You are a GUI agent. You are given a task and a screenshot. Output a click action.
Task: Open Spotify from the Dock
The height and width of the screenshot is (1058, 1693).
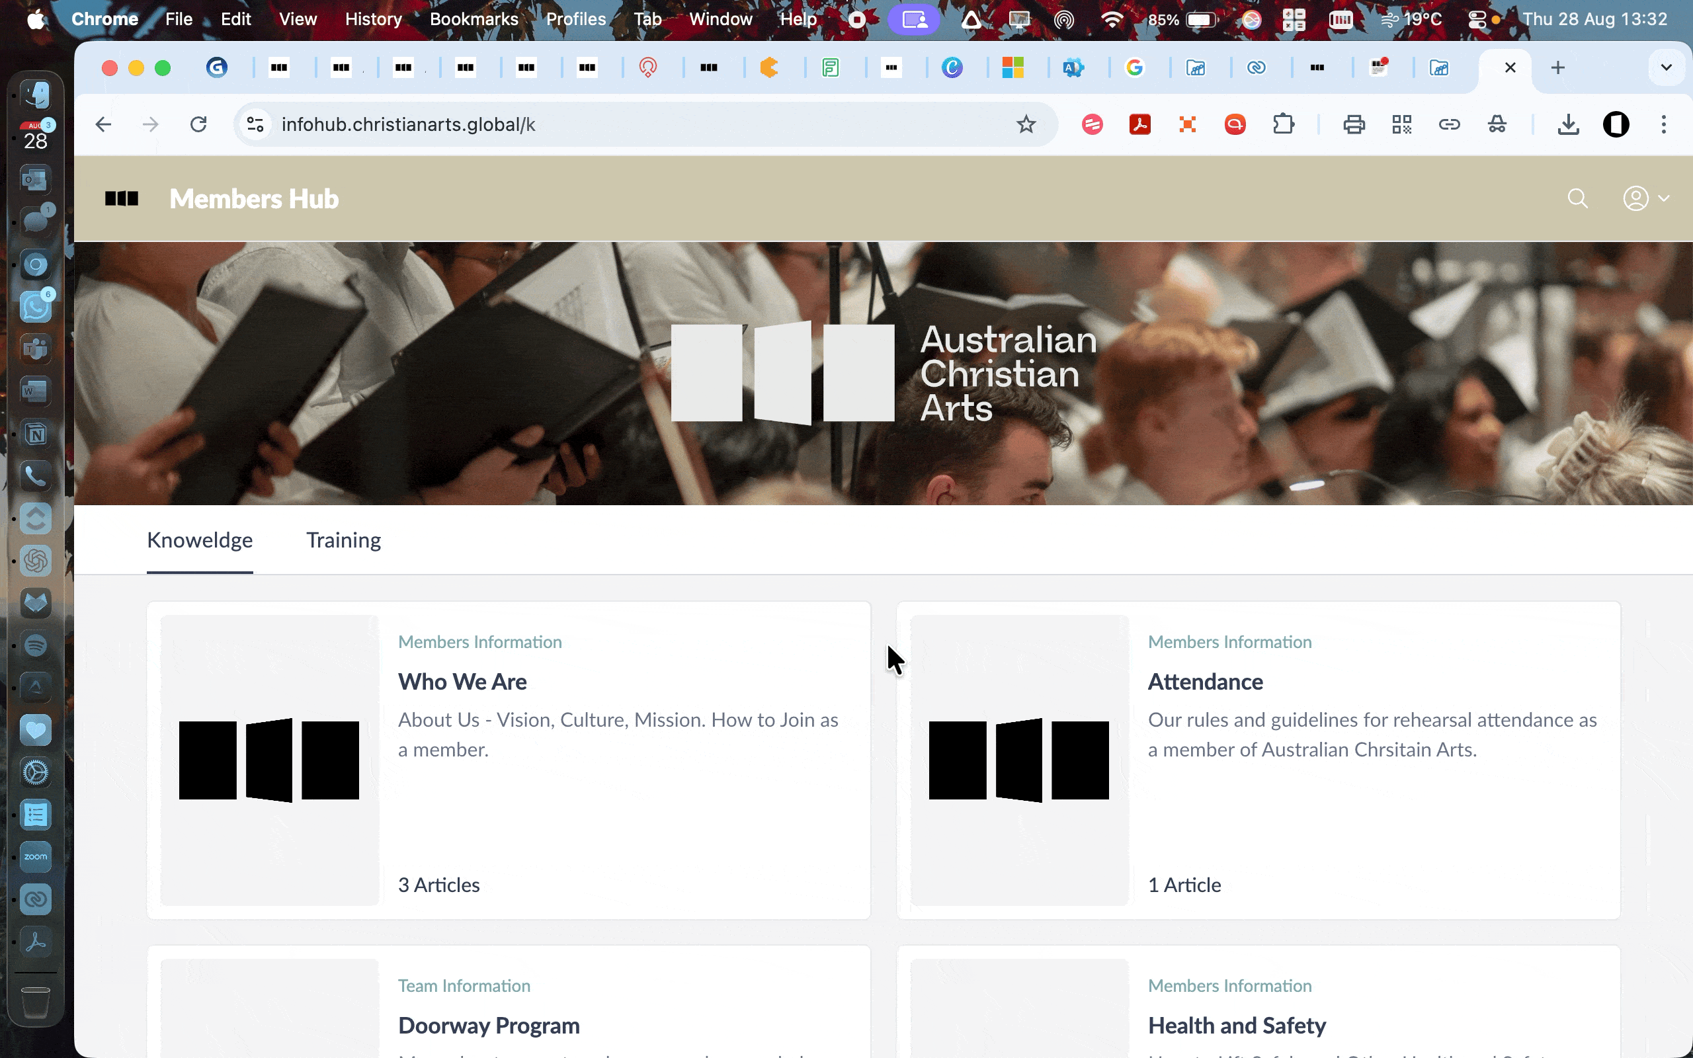coord(36,645)
